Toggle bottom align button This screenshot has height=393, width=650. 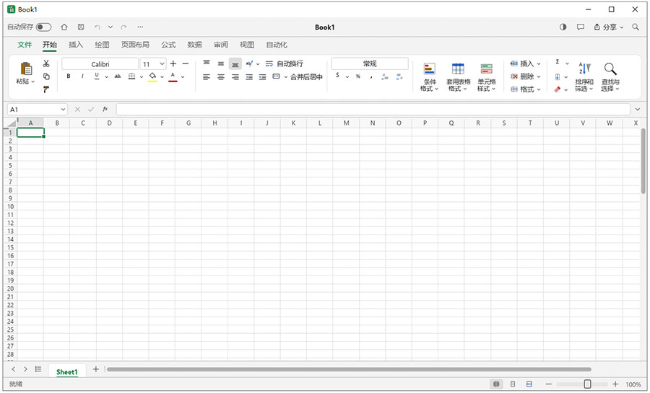(x=235, y=63)
